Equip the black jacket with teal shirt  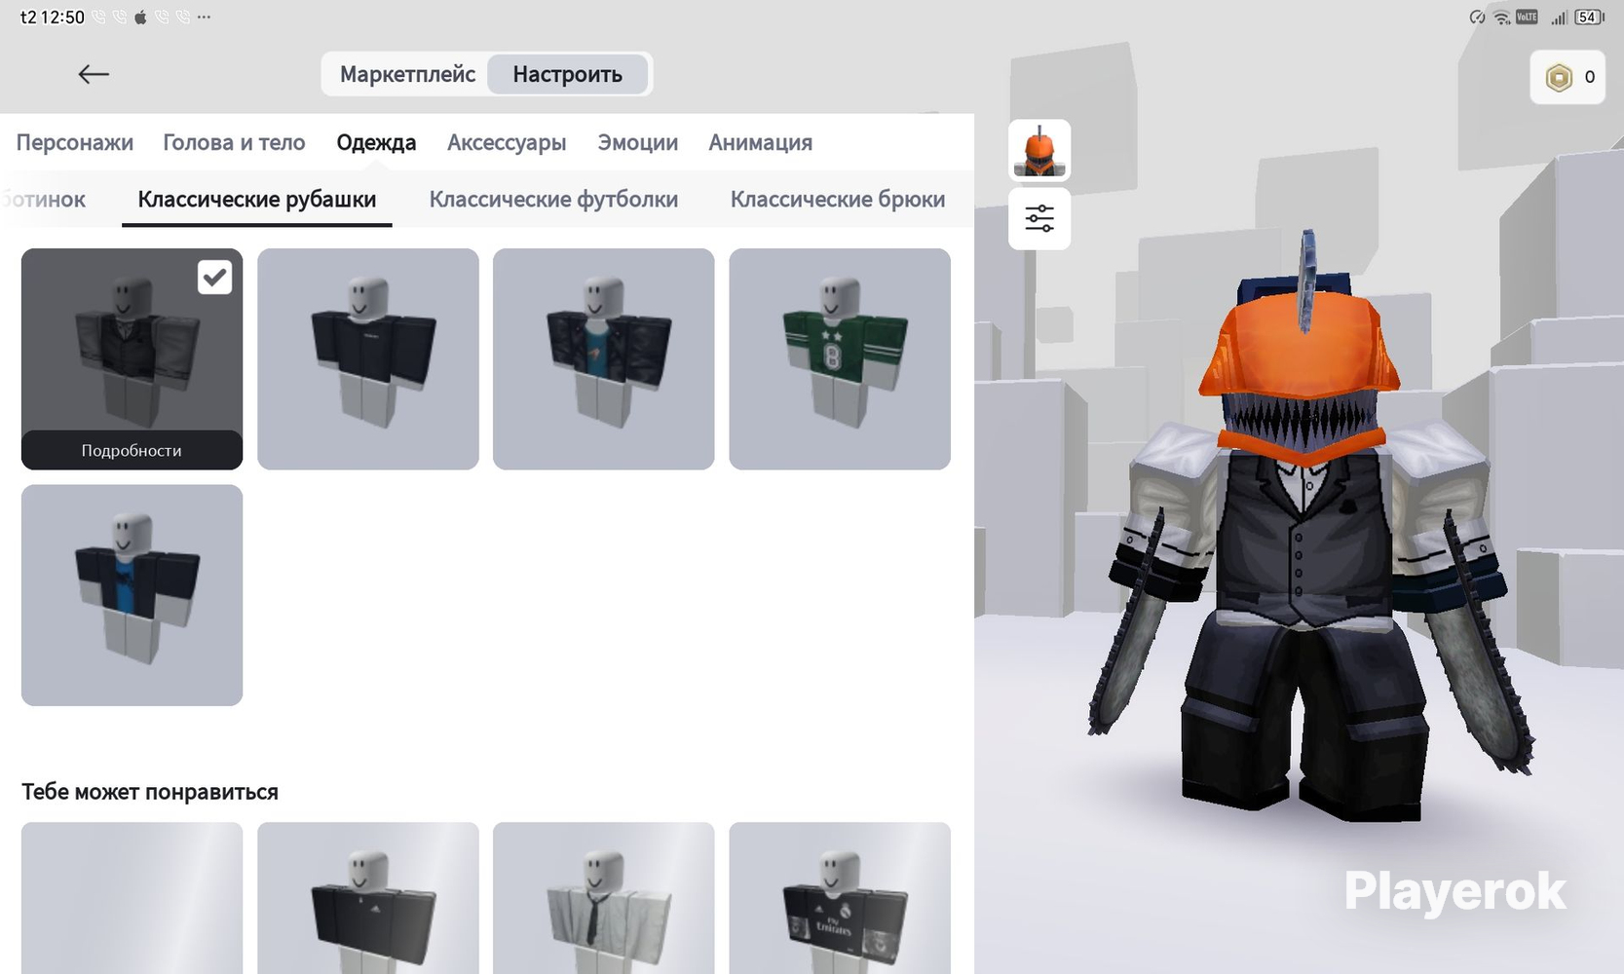[x=604, y=358]
